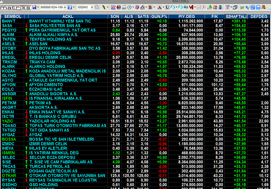This screenshot has height=189, width=271.
Task: Sort by GUN.F% column header
Action: (x=159, y=16)
